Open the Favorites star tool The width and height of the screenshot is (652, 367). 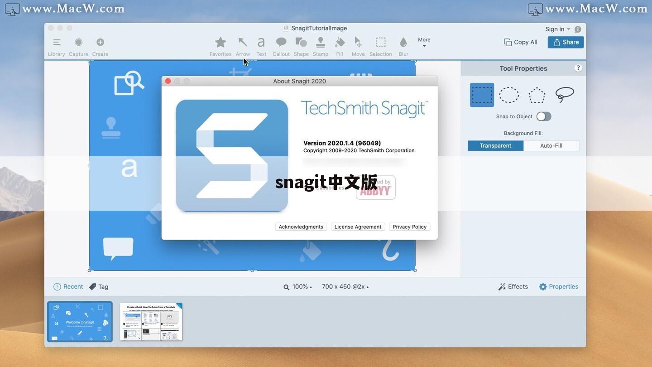click(221, 42)
